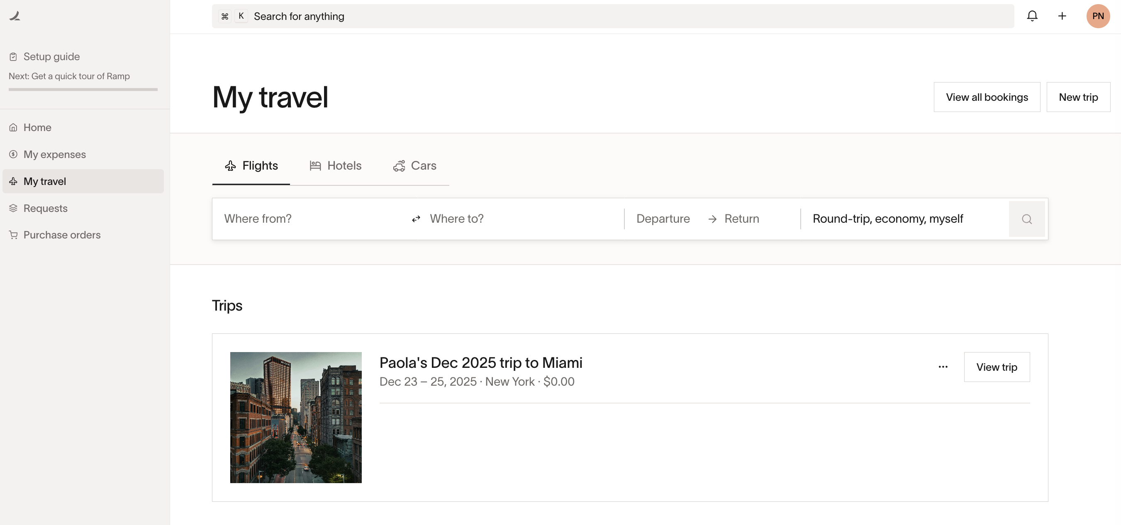Viewport: 1121px width, 525px height.
Task: Switch to the Hotels tab
Action: point(335,166)
